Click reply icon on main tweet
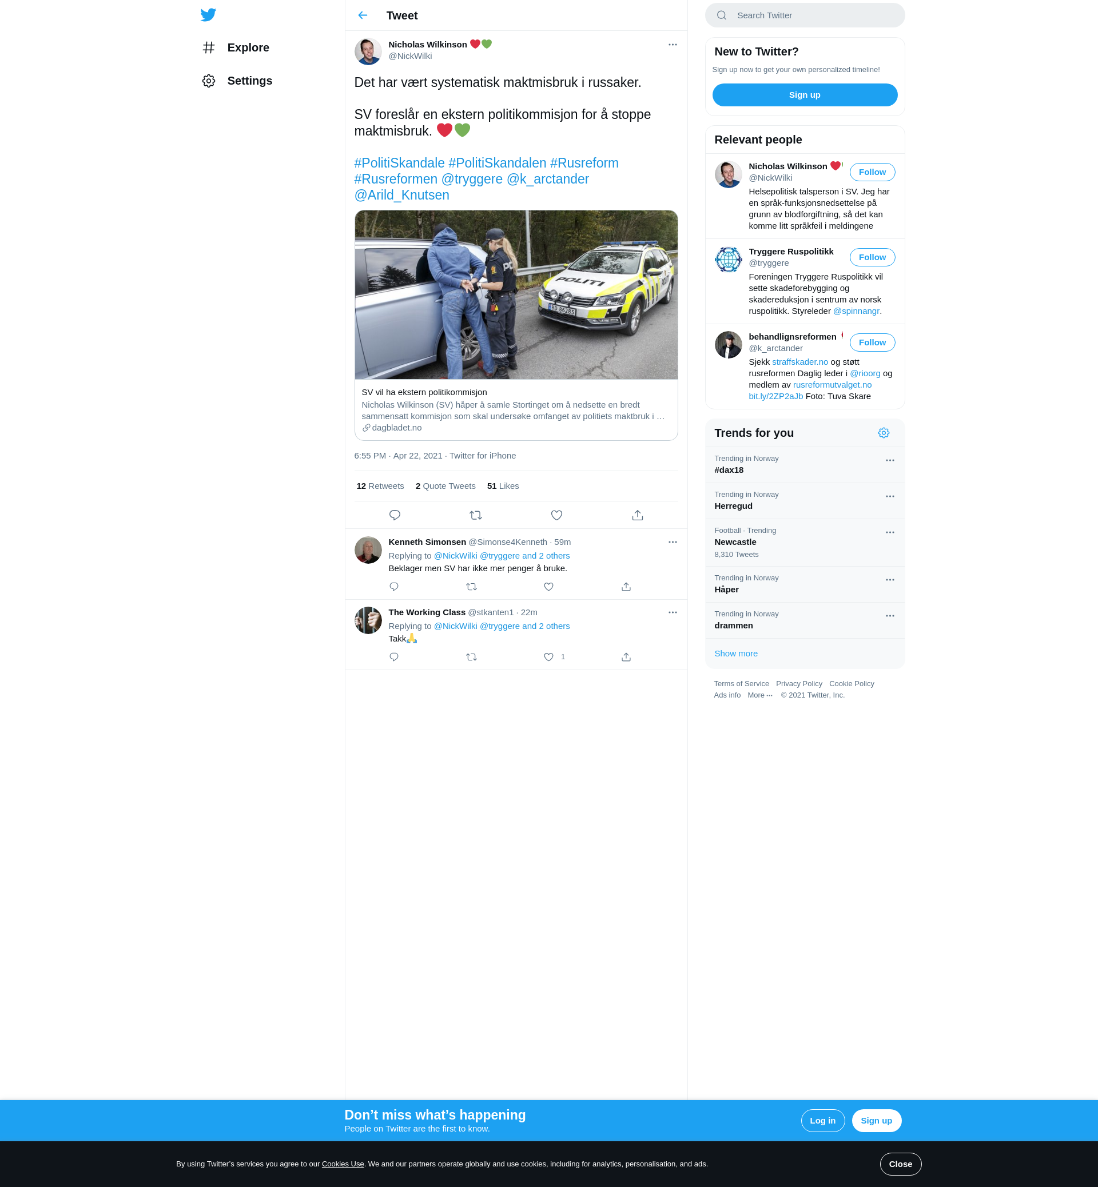This screenshot has height=1187, width=1098. [x=395, y=515]
